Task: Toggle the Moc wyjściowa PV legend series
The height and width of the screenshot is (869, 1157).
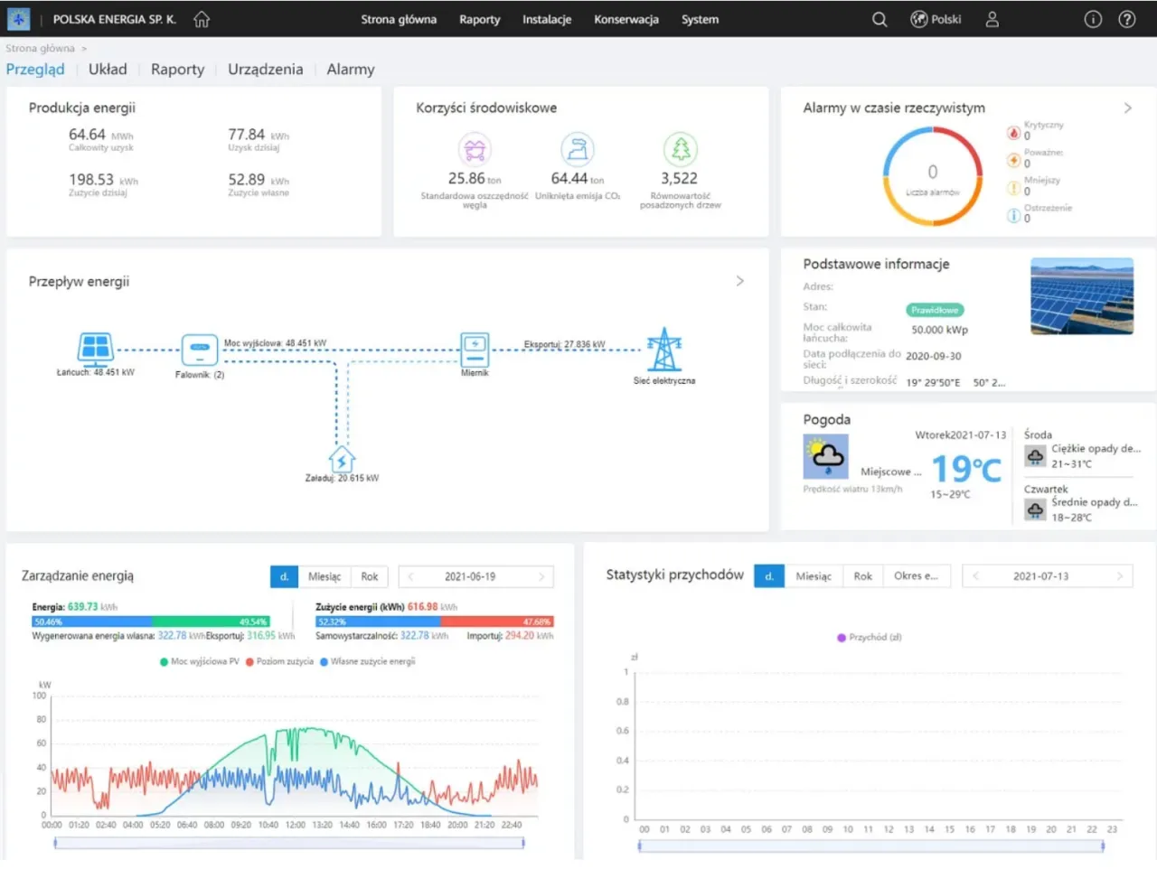Action: [199, 661]
